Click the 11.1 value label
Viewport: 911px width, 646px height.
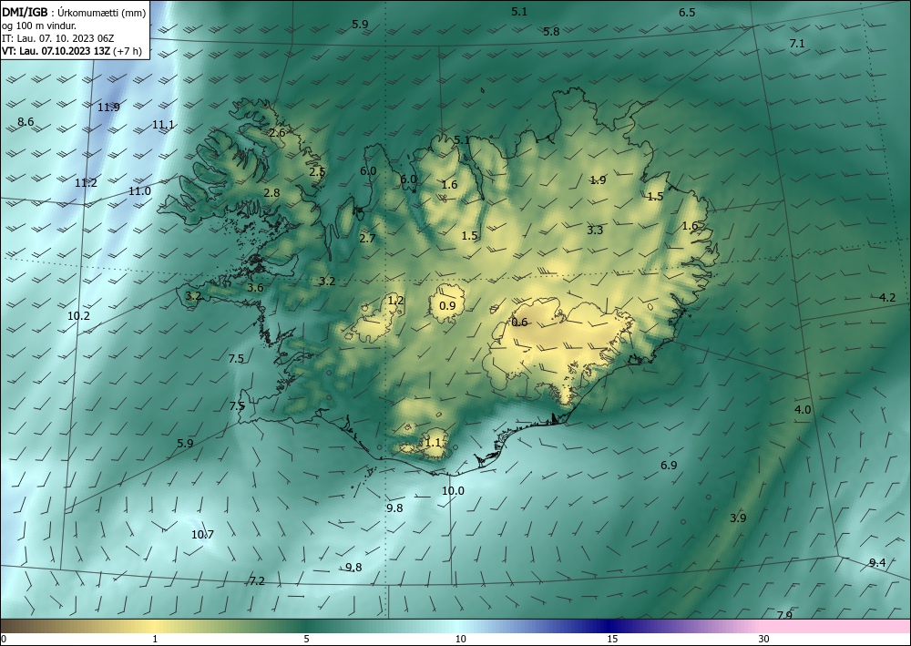(x=163, y=124)
